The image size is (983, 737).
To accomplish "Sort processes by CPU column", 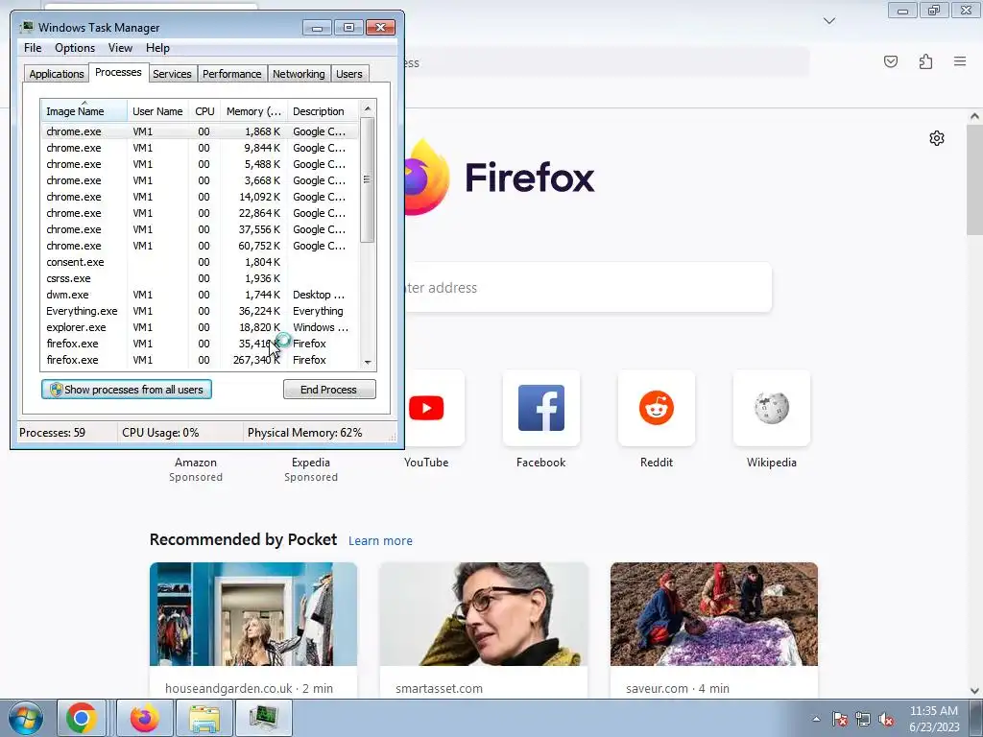I will tap(204, 111).
